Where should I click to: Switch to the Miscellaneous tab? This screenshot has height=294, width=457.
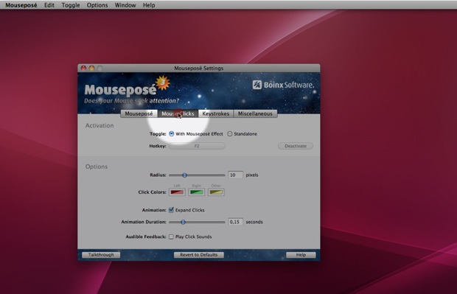pos(255,113)
